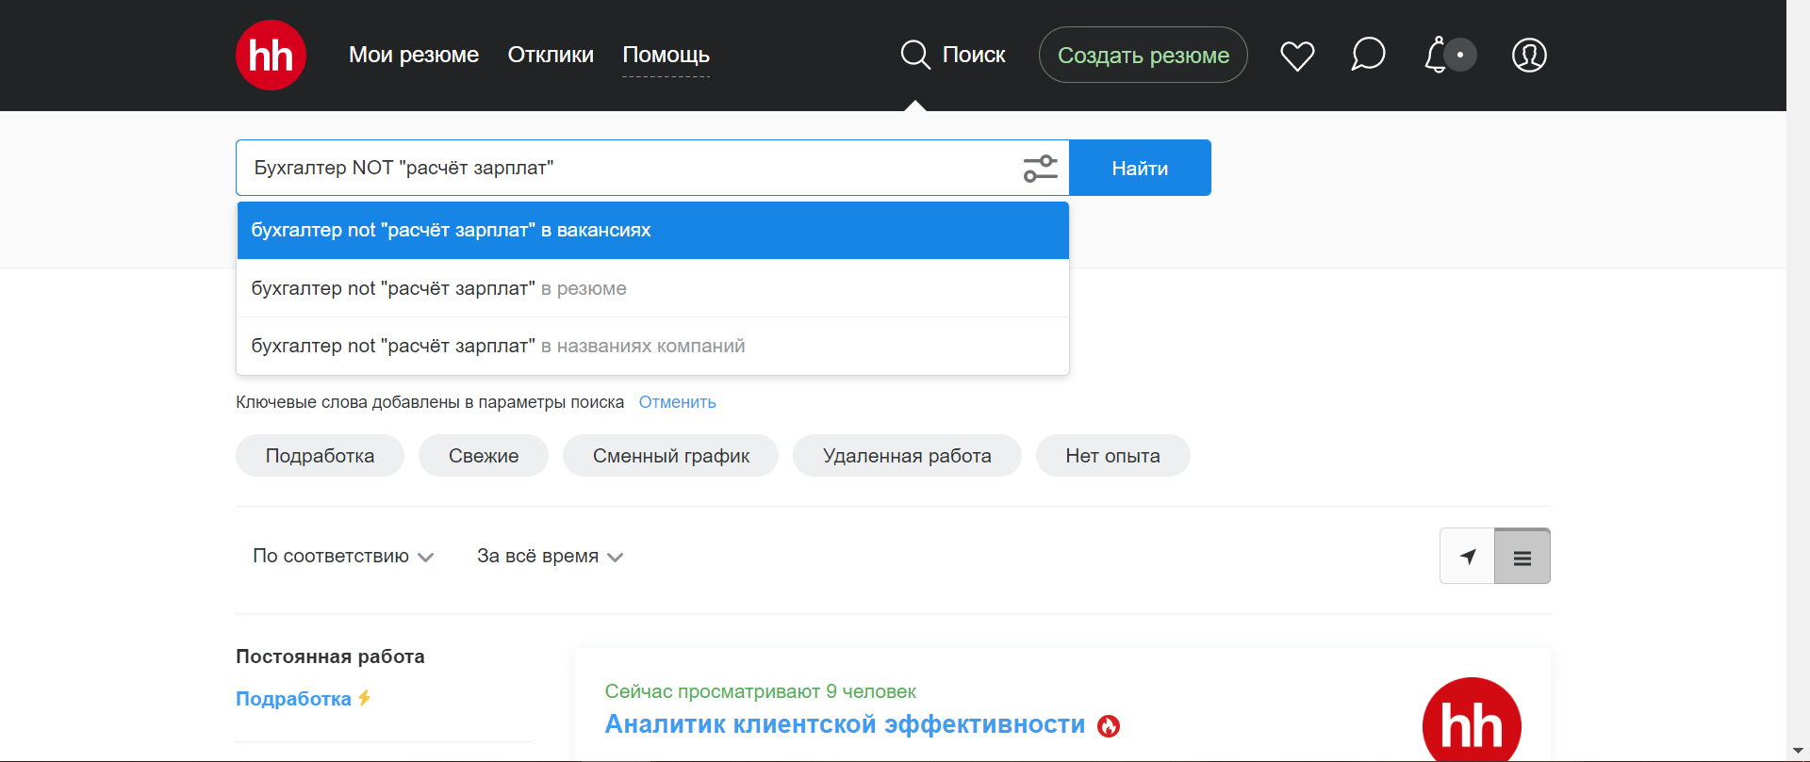The image size is (1810, 762).
Task: Select suggestion 'в резюме'
Action: (652, 288)
